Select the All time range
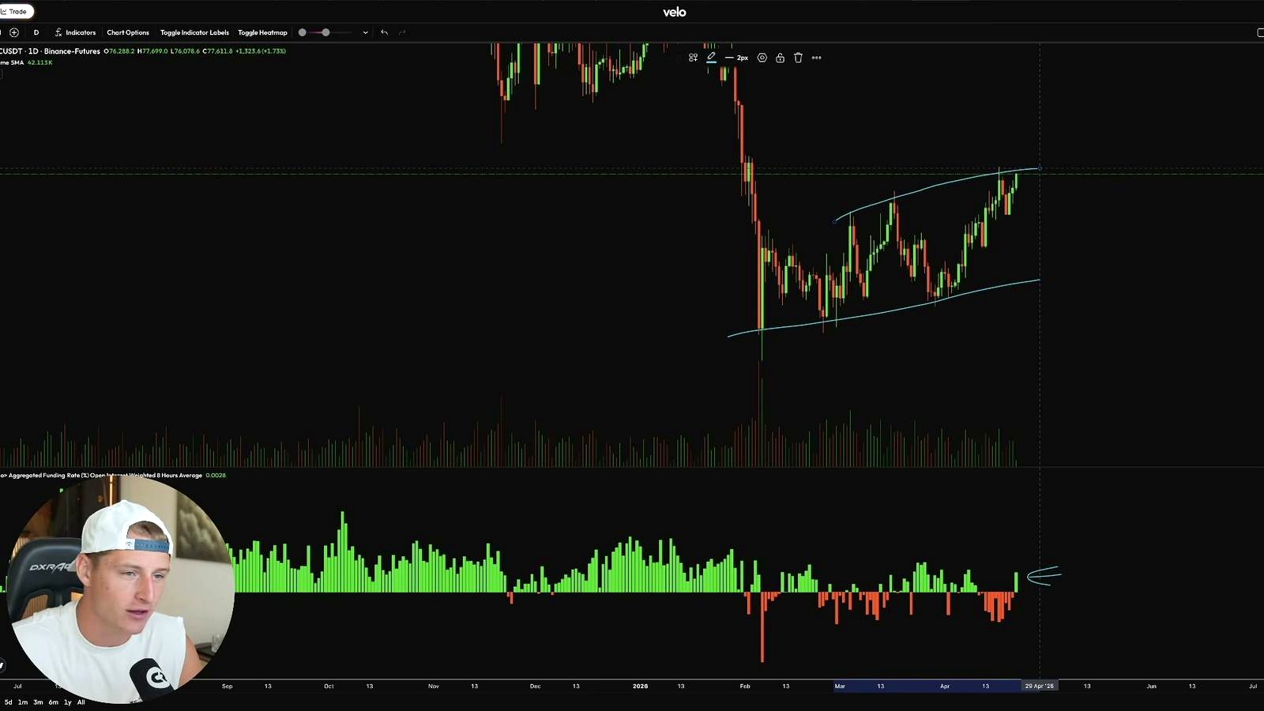 tap(81, 702)
